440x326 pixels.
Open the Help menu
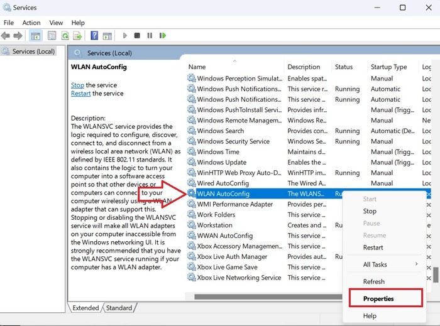click(x=78, y=23)
